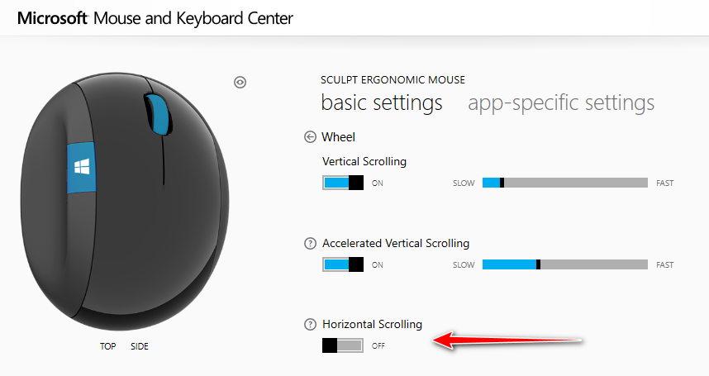Click the Wheel section heading

coord(338,137)
